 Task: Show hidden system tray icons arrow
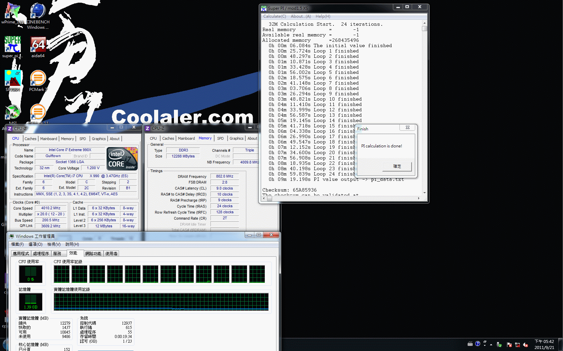pyautogui.click(x=491, y=345)
